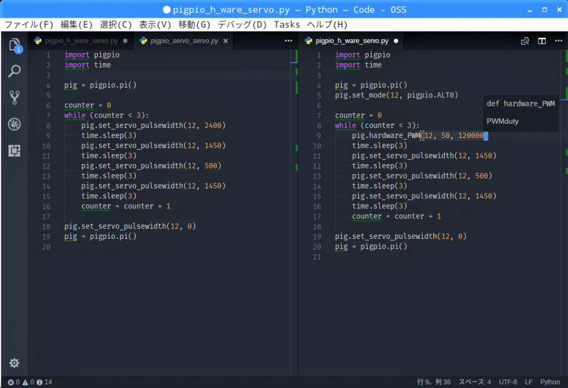Click the errors count in status bar
The image size is (568, 388).
click(x=14, y=382)
